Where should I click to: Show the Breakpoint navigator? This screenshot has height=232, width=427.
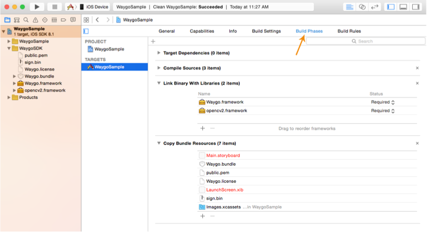point(63,20)
